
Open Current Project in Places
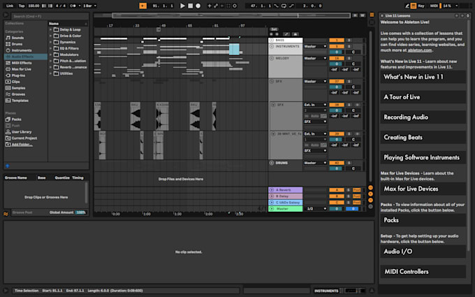[24, 138]
